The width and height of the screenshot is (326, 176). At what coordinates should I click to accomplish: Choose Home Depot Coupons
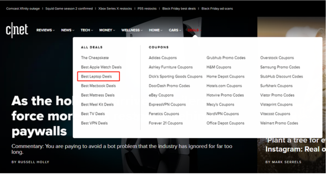225,77
